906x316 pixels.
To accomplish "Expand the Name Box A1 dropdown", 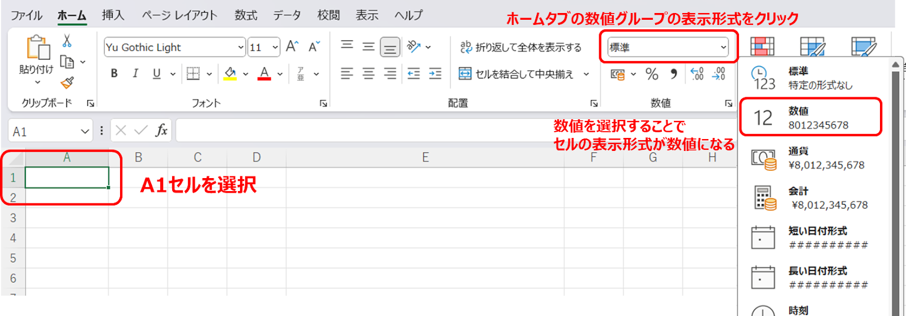I will tap(85, 132).
